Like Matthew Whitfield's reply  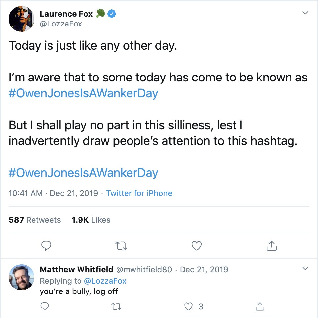[189, 307]
